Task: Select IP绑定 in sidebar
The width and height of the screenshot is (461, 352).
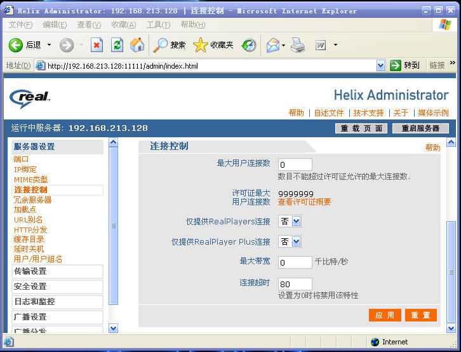Action: click(25, 170)
